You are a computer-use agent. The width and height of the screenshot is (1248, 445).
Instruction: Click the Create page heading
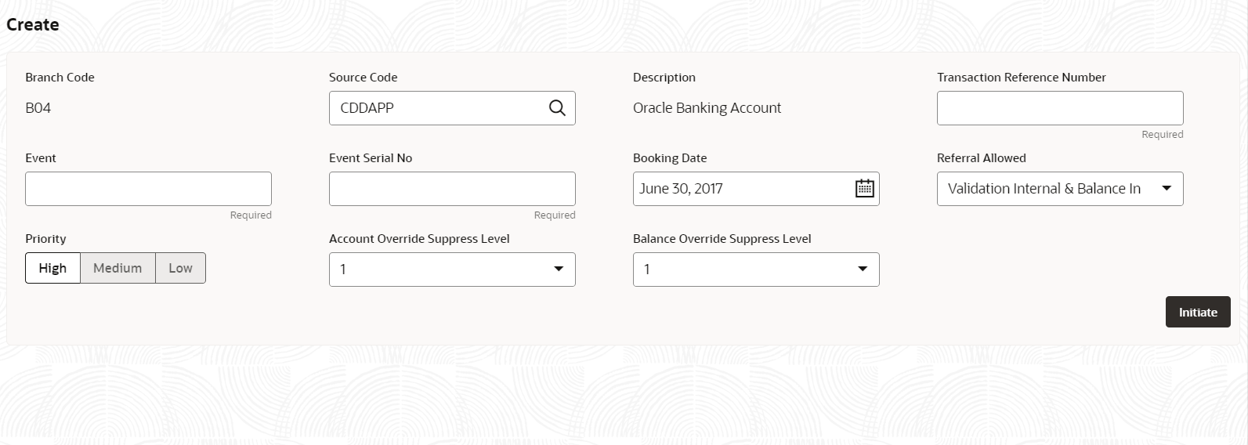(33, 24)
